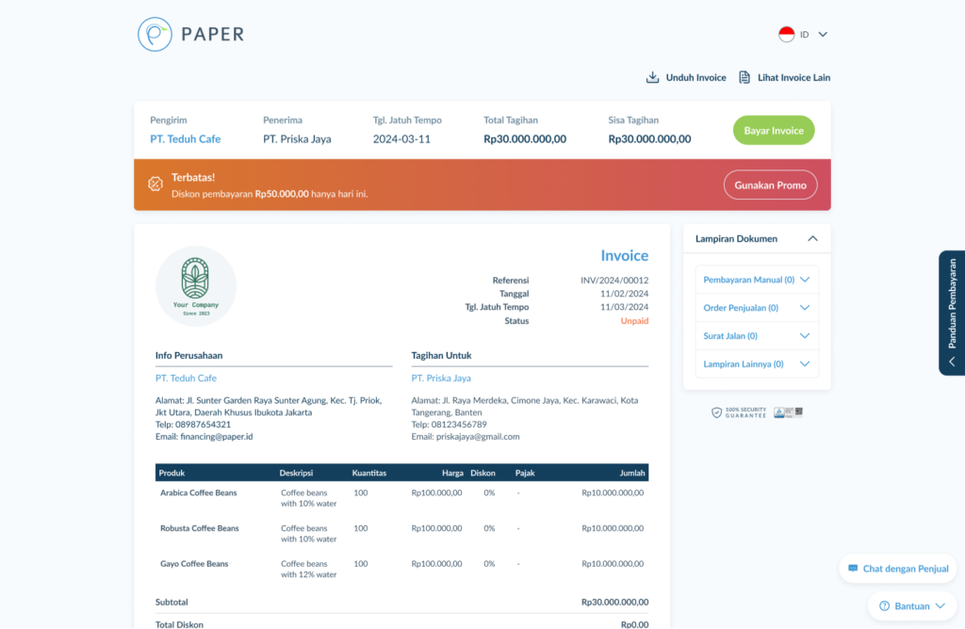Expand the Lampiran Lainnya section
965x629 pixels.
coord(804,364)
